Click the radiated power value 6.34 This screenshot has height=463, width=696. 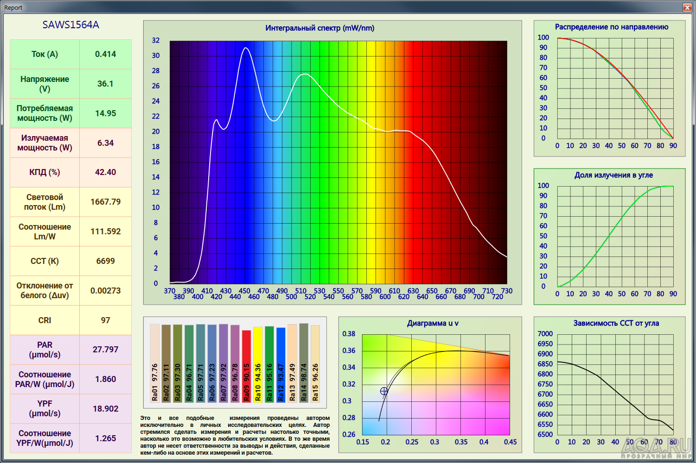[106, 143]
